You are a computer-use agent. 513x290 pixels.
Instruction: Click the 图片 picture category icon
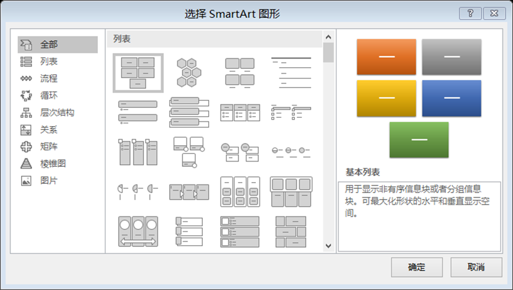pyautogui.click(x=26, y=181)
